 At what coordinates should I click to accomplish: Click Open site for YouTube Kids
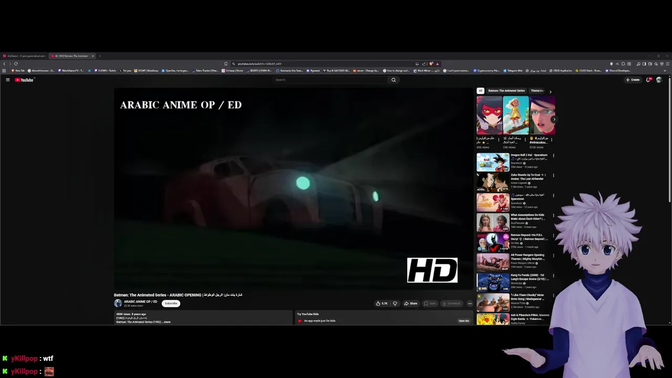pyautogui.click(x=464, y=321)
